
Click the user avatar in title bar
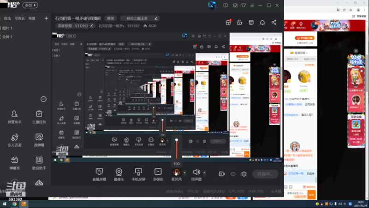point(212,5)
